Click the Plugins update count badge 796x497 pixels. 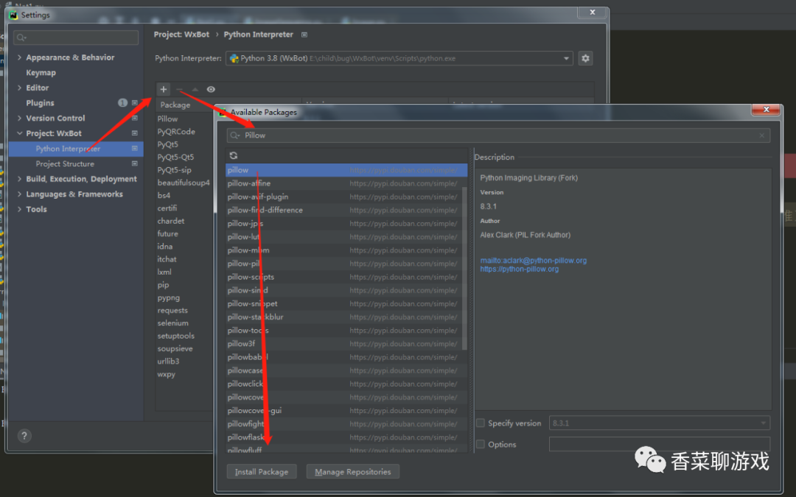[122, 103]
